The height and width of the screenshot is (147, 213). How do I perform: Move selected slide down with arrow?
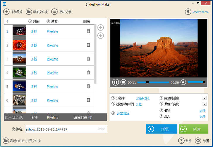point(100,36)
